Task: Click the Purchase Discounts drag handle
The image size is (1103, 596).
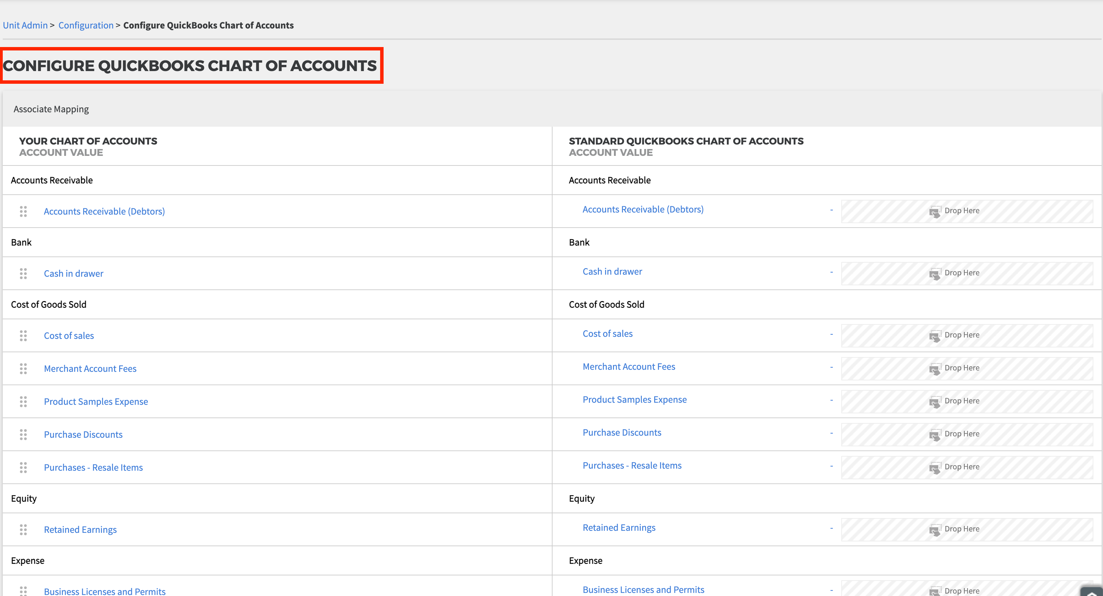Action: (23, 435)
